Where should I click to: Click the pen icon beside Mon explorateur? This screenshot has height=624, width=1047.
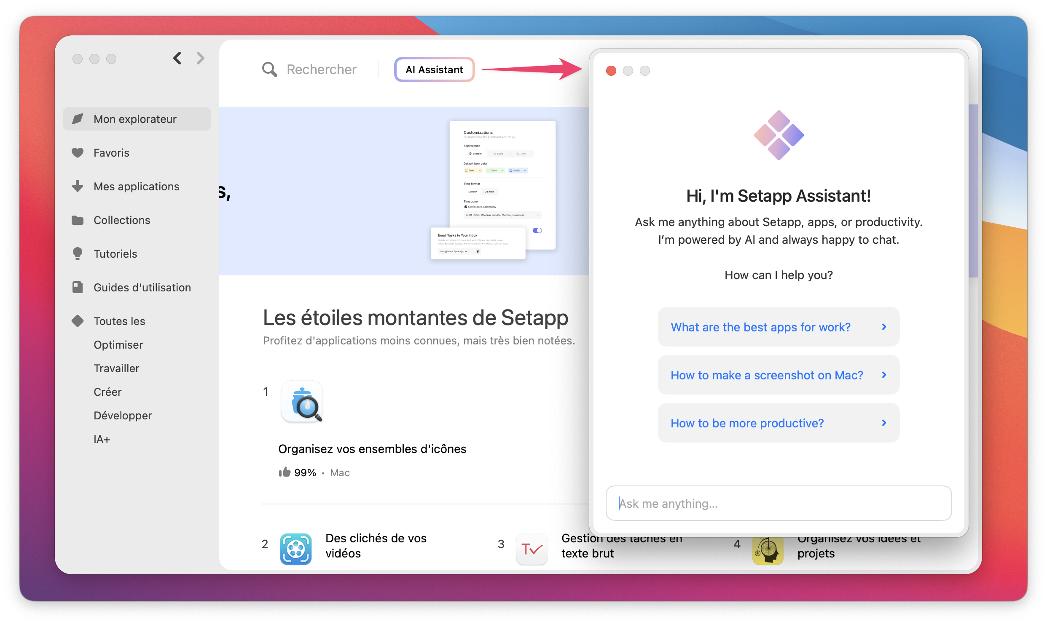point(78,119)
